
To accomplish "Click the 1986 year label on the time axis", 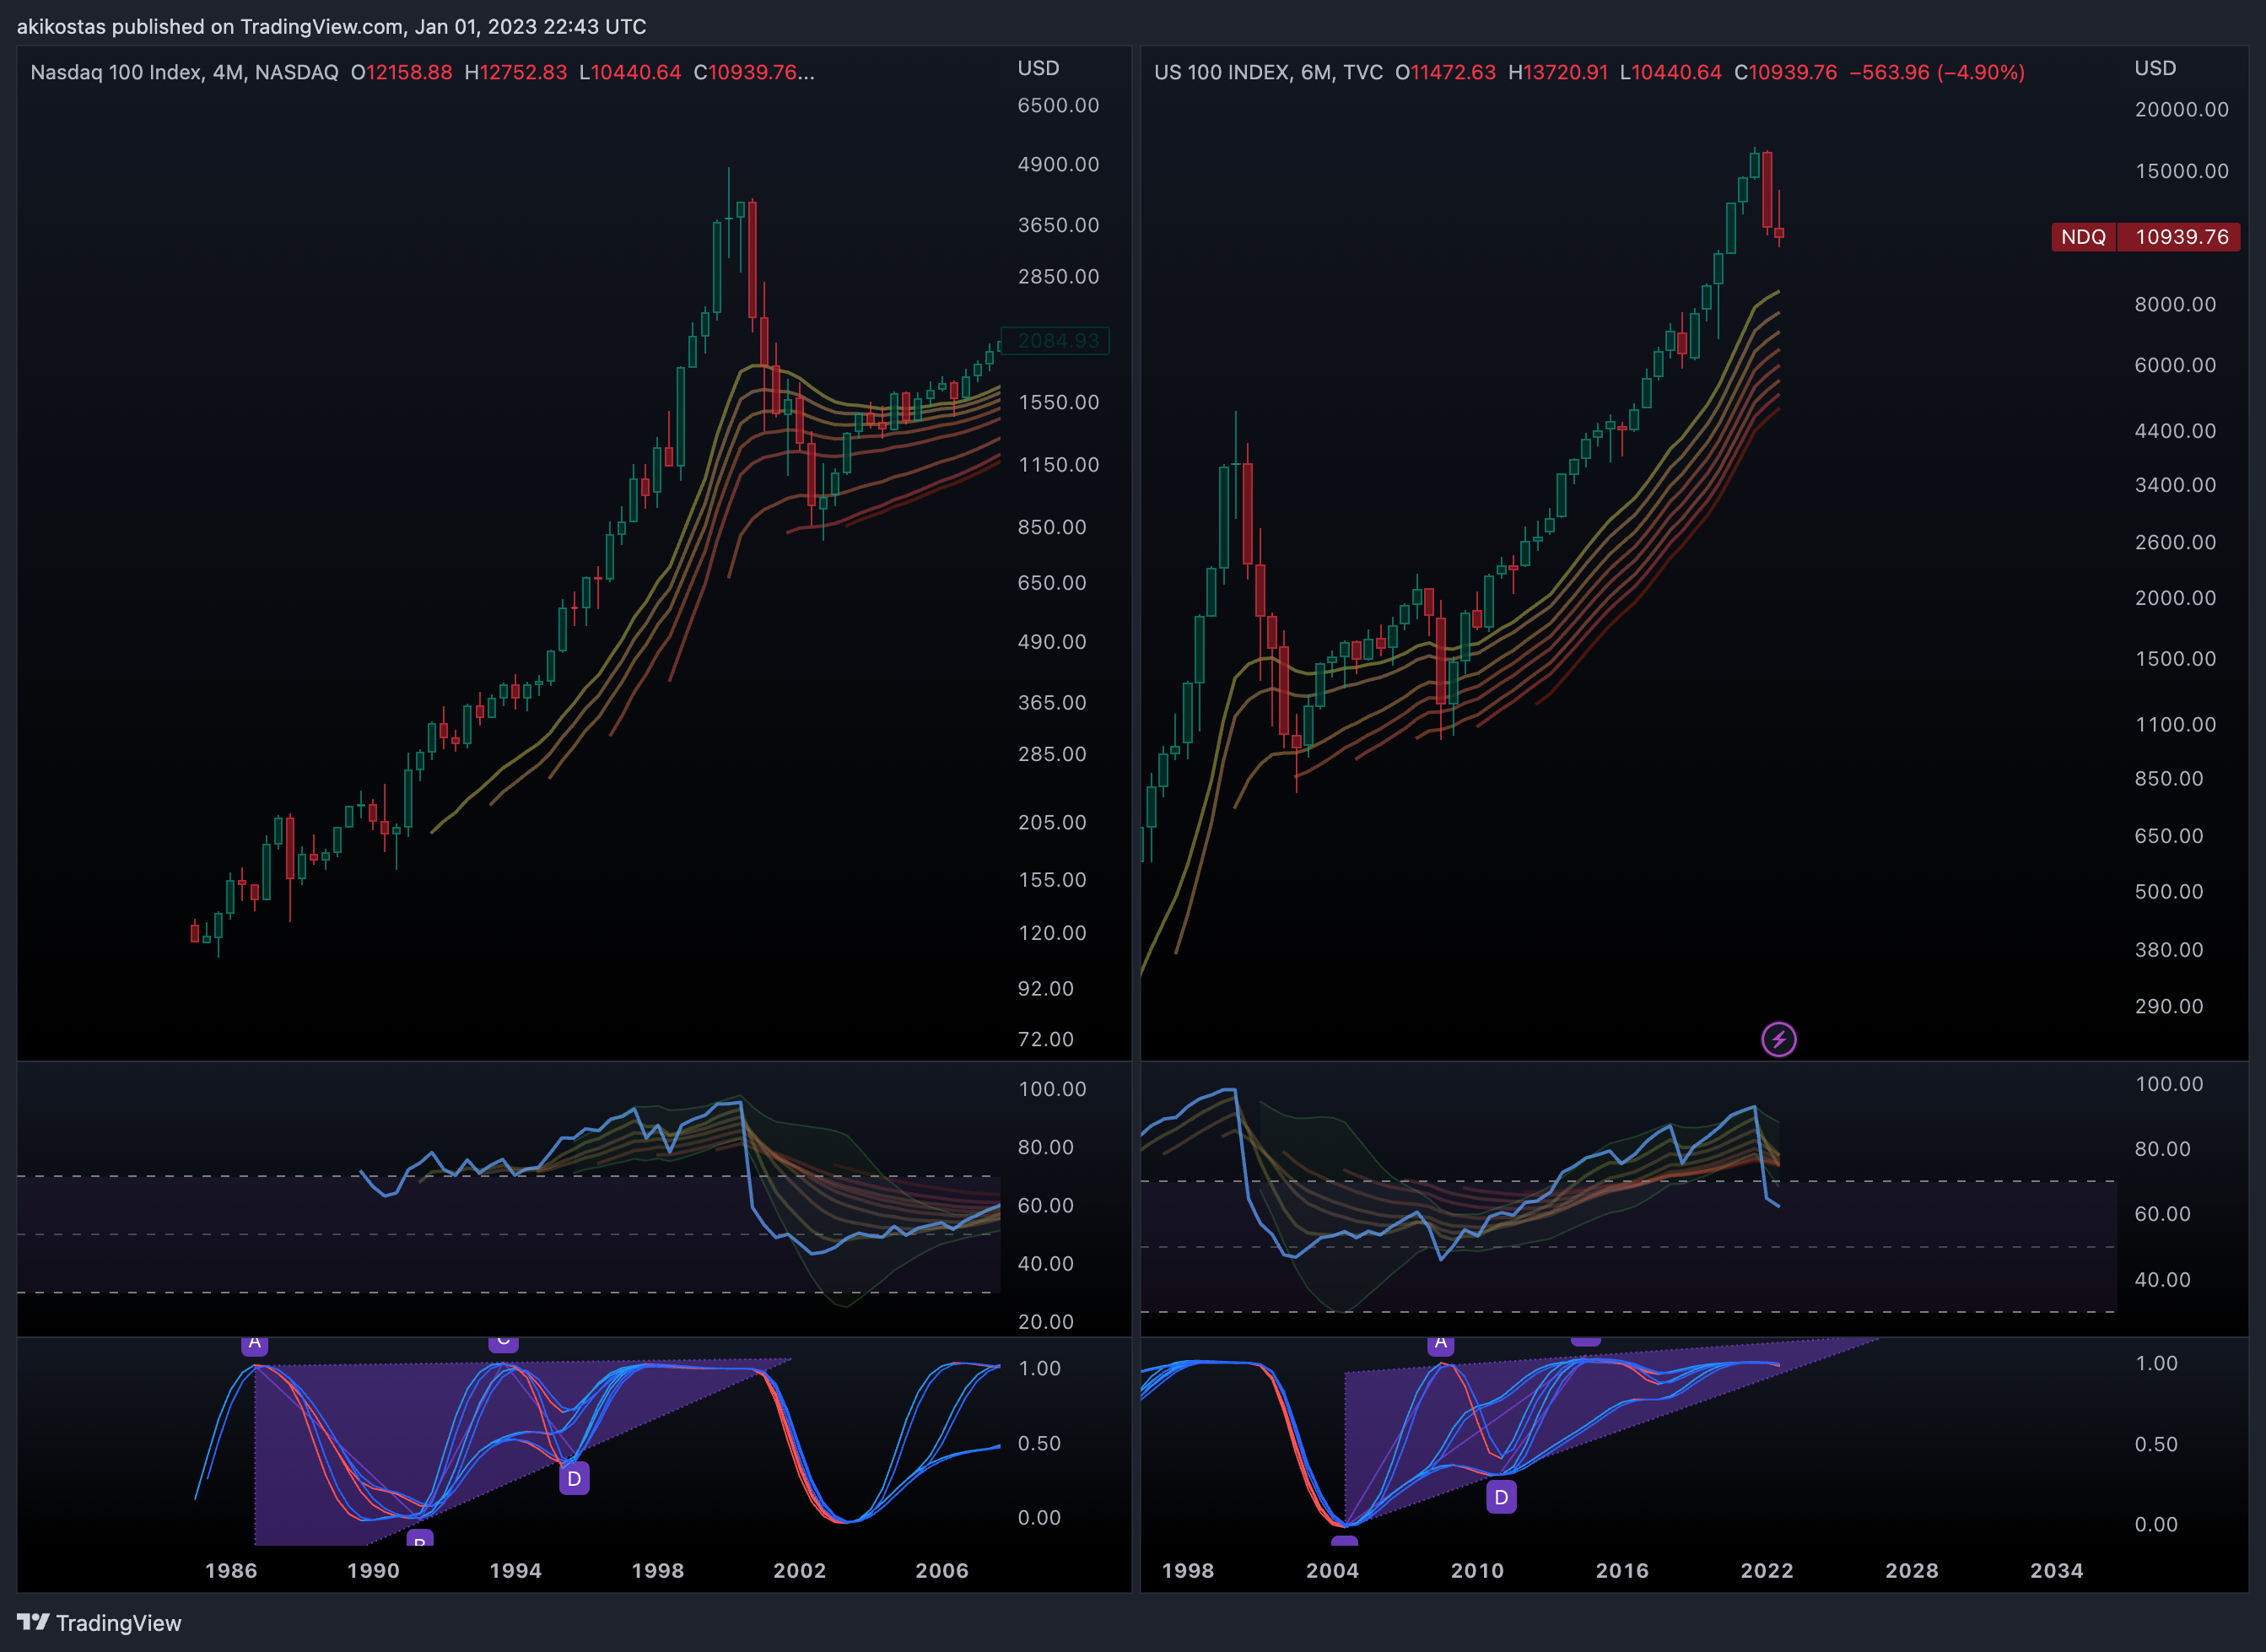I will (x=231, y=1570).
